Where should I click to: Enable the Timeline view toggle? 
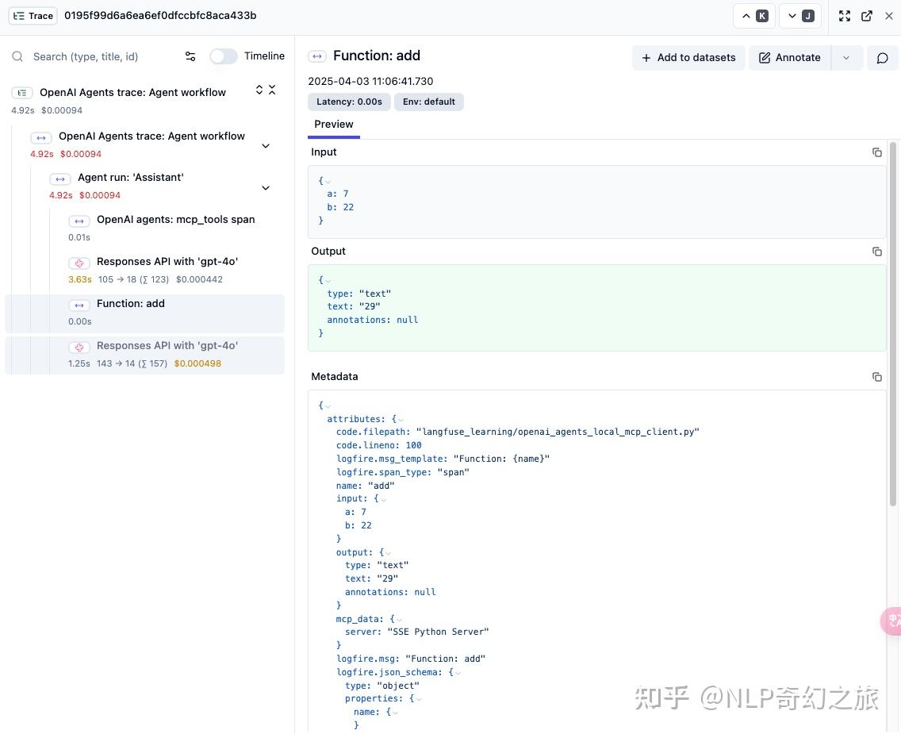point(223,56)
